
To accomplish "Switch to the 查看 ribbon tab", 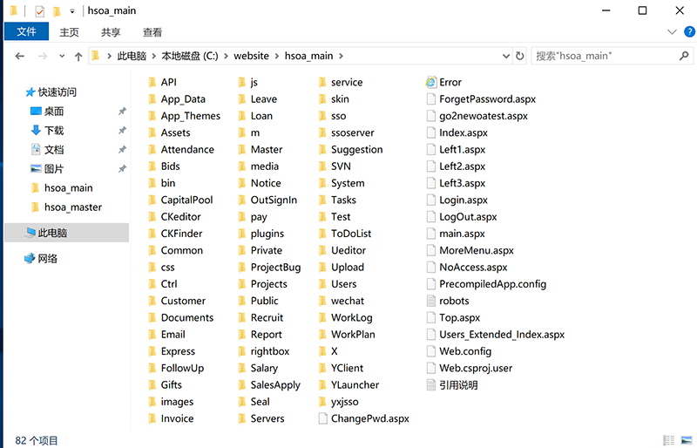I will 152,32.
